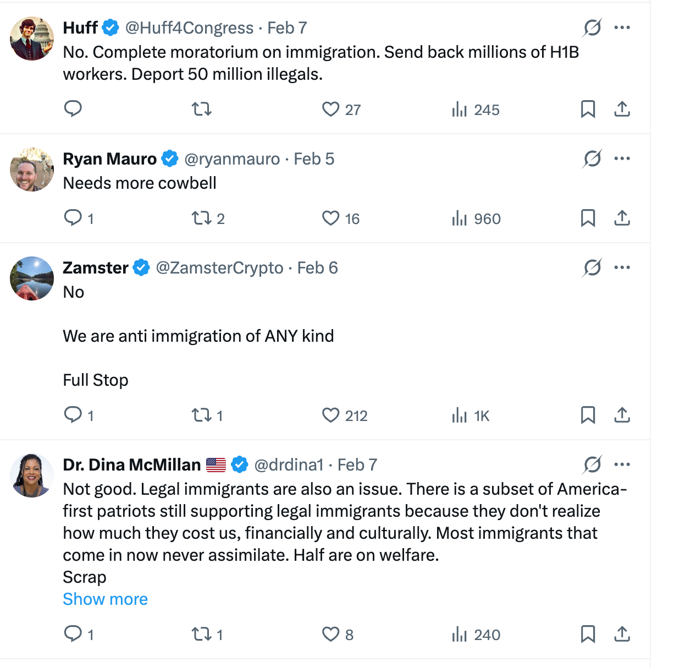The width and height of the screenshot is (674, 667).
Task: Expand Dr. Dina McMillan's tweet with Show more
Action: click(105, 599)
